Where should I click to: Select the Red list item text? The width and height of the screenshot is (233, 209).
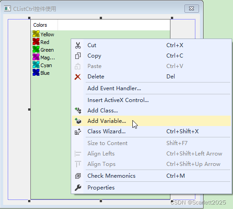[45, 42]
